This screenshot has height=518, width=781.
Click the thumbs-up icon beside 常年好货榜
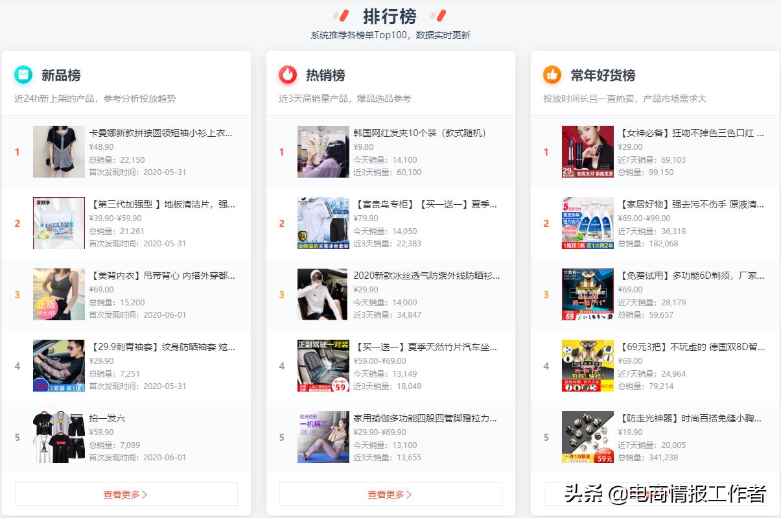click(x=552, y=75)
